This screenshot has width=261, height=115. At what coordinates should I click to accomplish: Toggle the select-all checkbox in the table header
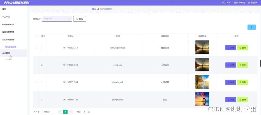point(36,36)
